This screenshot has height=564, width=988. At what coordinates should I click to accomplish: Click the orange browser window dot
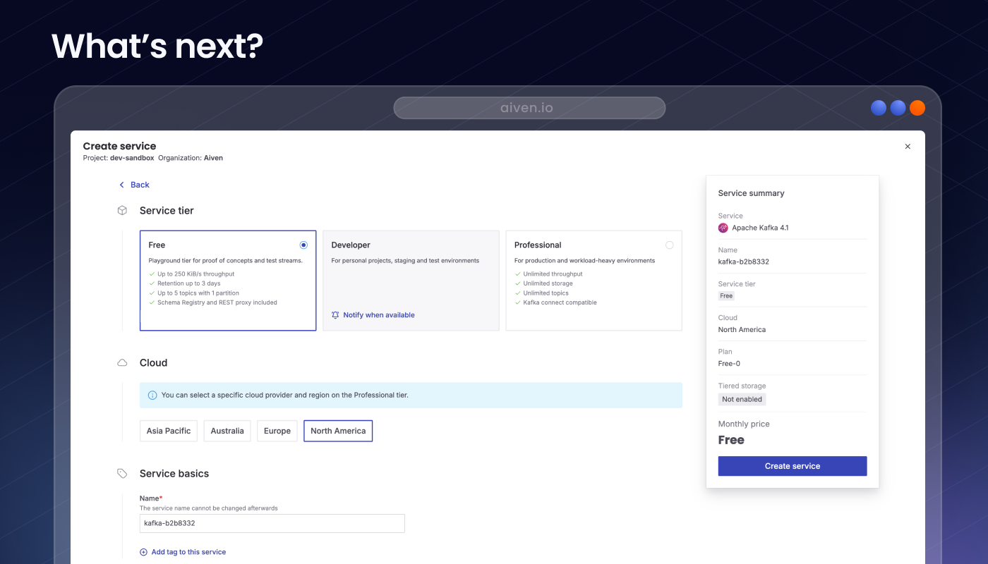pos(917,108)
